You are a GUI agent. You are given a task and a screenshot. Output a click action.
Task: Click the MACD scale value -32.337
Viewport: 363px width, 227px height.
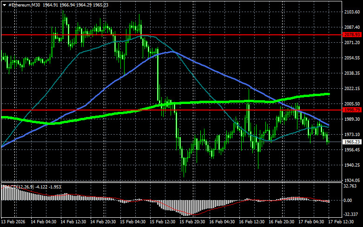(x=350, y=214)
